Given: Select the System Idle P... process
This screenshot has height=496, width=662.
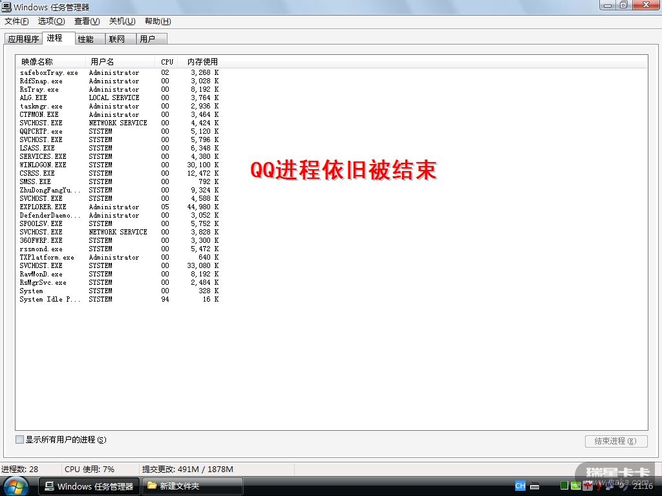Looking at the screenshot, I should click(x=119, y=300).
